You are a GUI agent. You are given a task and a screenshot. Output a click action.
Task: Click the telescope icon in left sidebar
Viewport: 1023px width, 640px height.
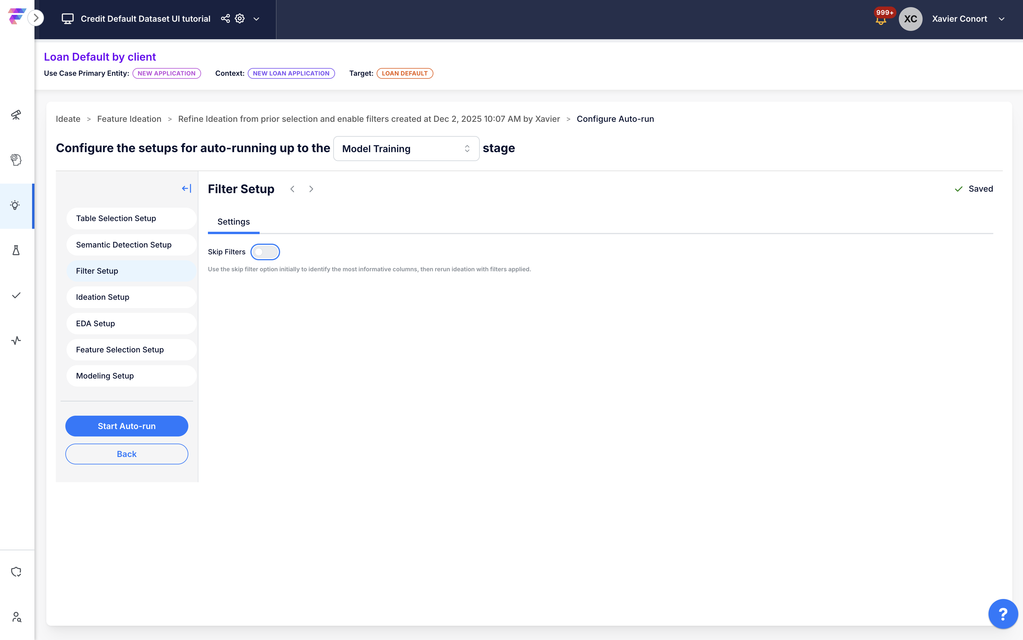pyautogui.click(x=16, y=115)
